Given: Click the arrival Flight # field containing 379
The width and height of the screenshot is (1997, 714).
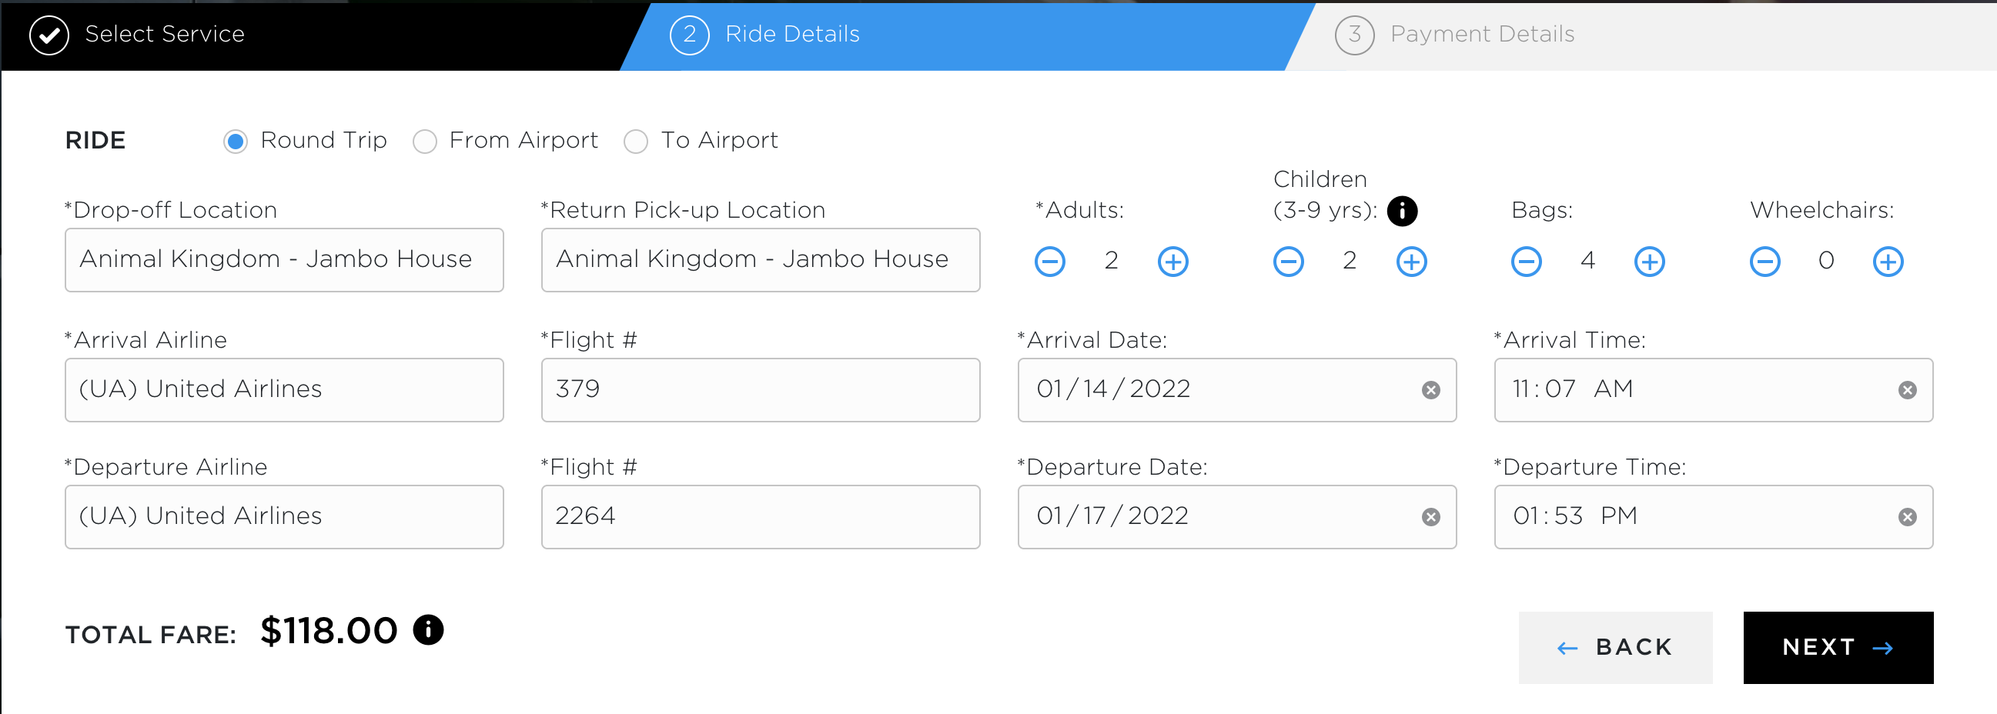Looking at the screenshot, I should (x=760, y=390).
